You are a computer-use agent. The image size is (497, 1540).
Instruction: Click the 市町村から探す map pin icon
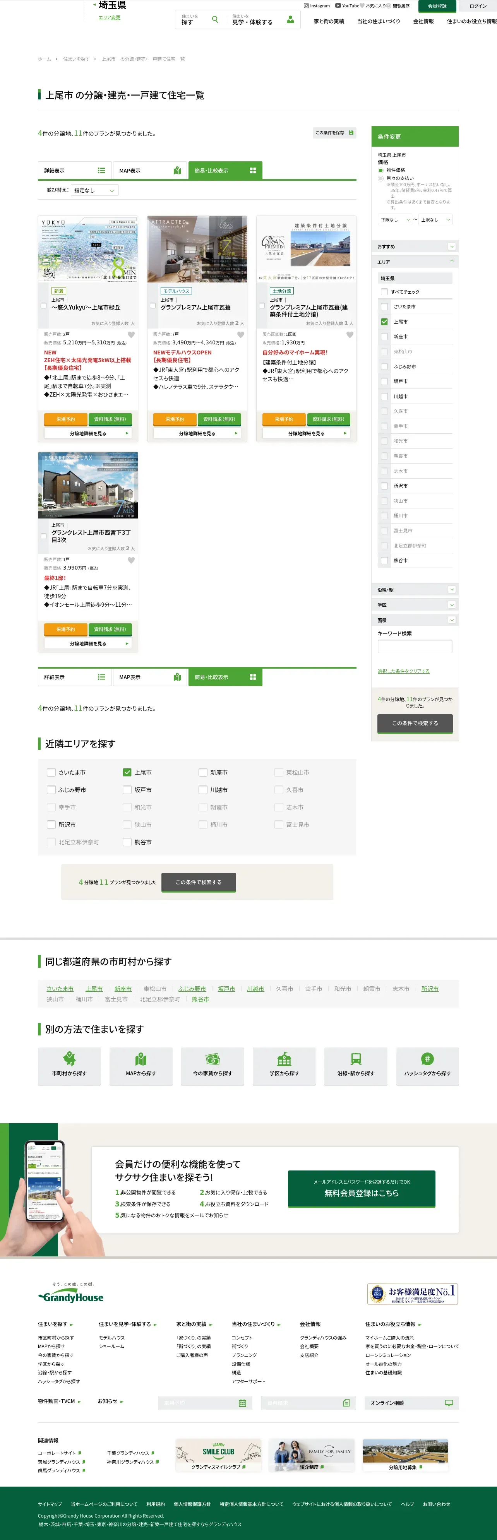[x=69, y=1059]
